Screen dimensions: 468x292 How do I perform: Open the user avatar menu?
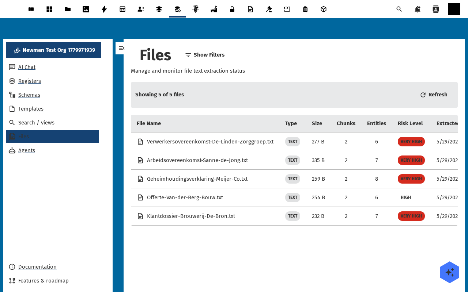454,9
